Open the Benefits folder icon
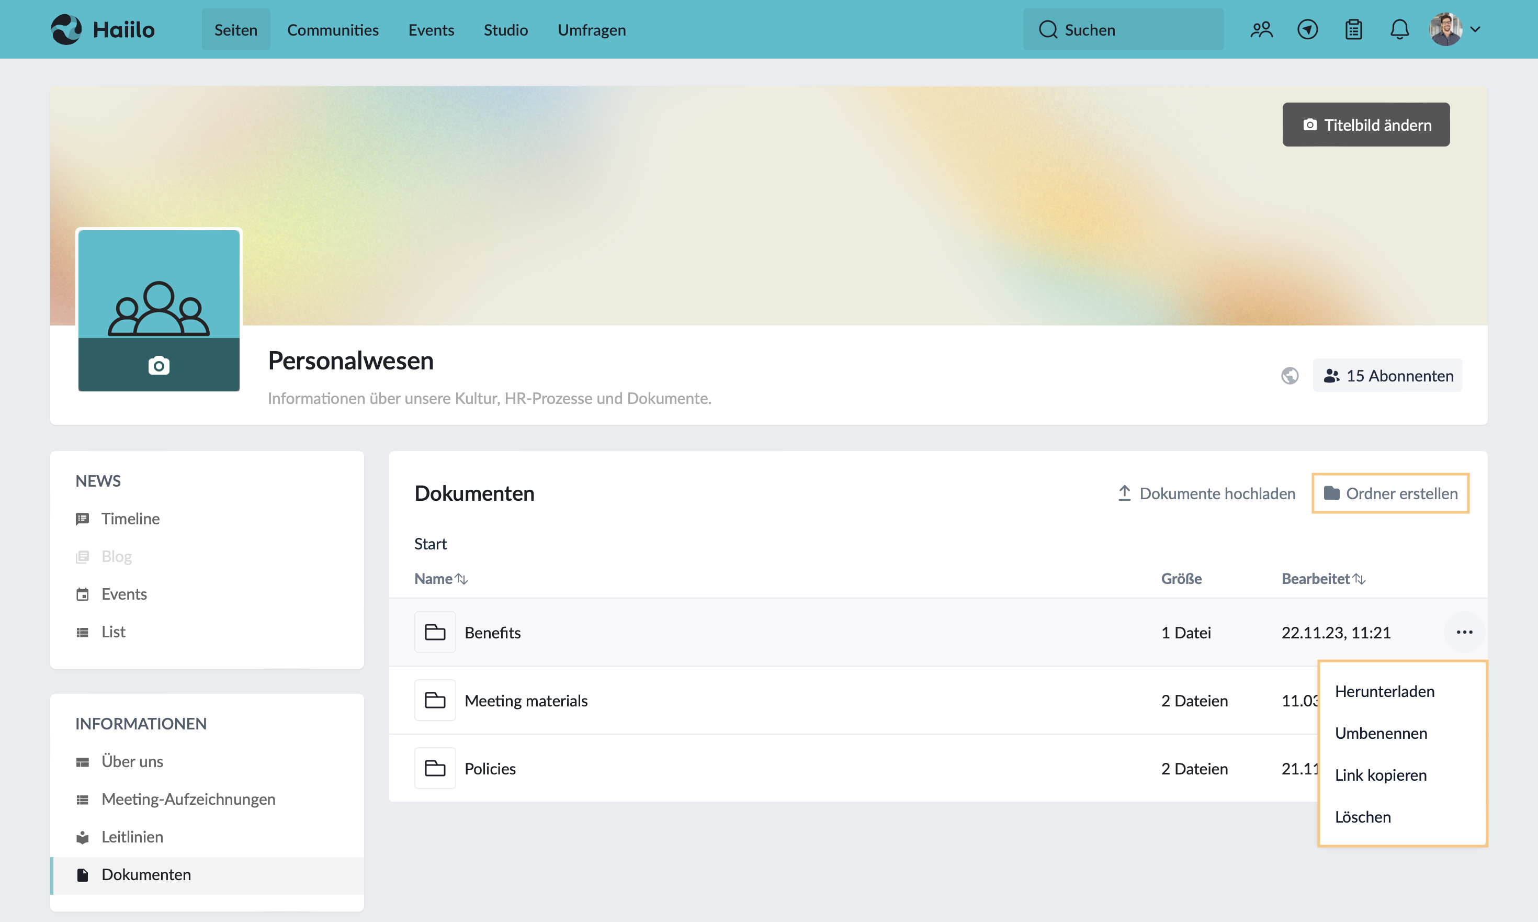This screenshot has width=1538, height=922. point(435,633)
